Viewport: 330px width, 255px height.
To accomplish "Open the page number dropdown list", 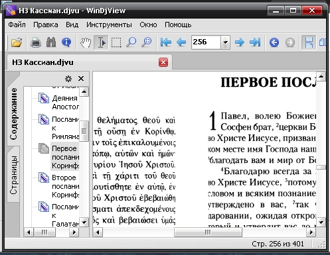I will tap(225, 42).
